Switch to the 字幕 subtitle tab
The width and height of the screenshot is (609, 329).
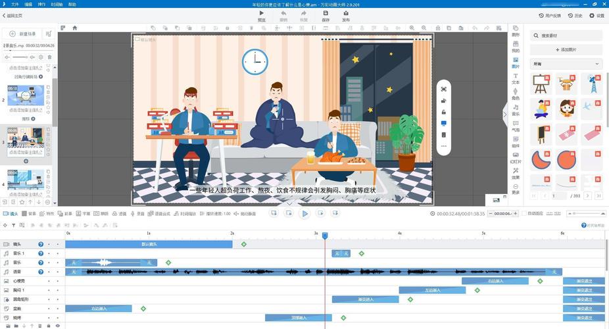[x=83, y=214]
